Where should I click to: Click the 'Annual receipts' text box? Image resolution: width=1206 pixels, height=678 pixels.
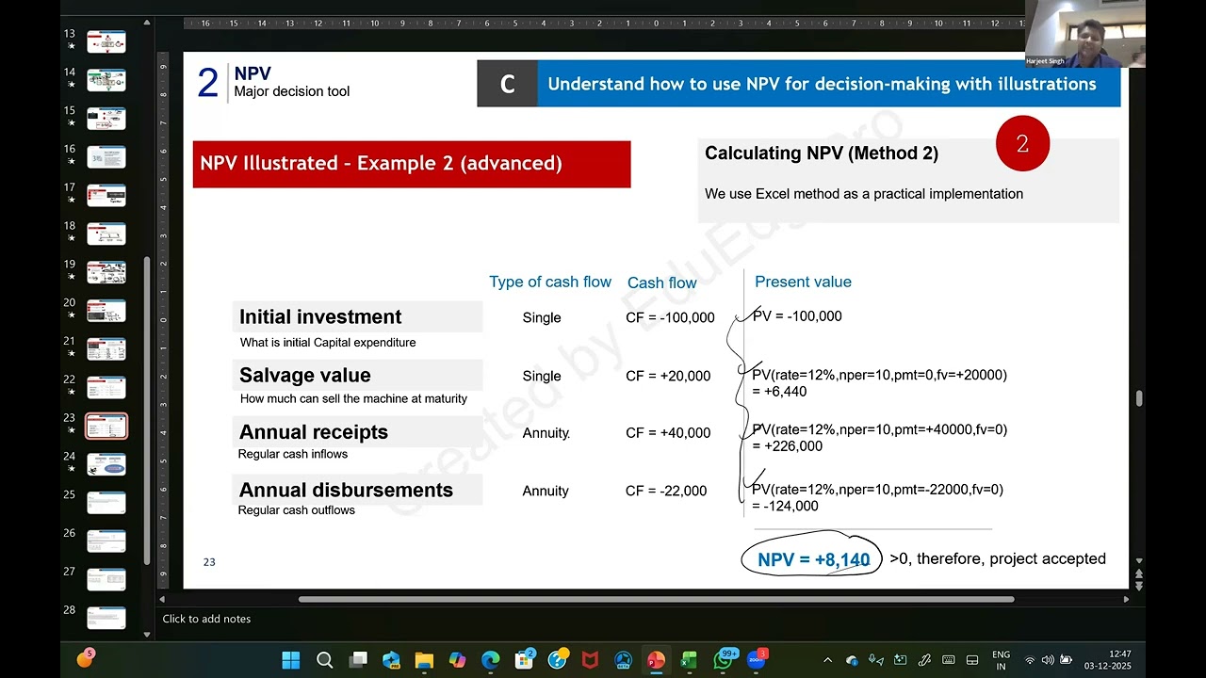point(357,432)
